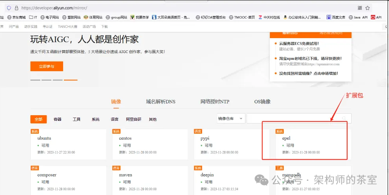Open the epel mirror card
Screen dimensions: 389x195
point(313,144)
